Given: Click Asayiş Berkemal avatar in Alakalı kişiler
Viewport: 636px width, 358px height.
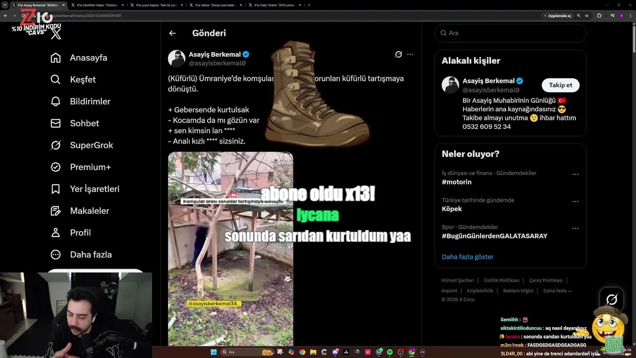Looking at the screenshot, I should click(x=450, y=85).
